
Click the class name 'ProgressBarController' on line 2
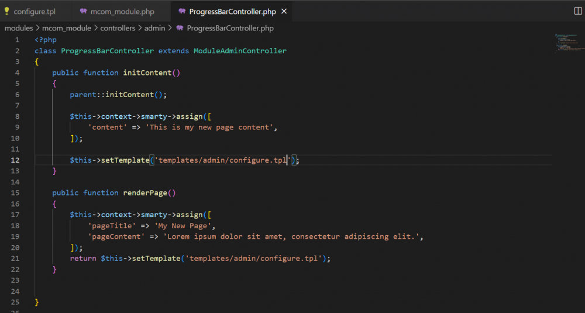[107, 51]
